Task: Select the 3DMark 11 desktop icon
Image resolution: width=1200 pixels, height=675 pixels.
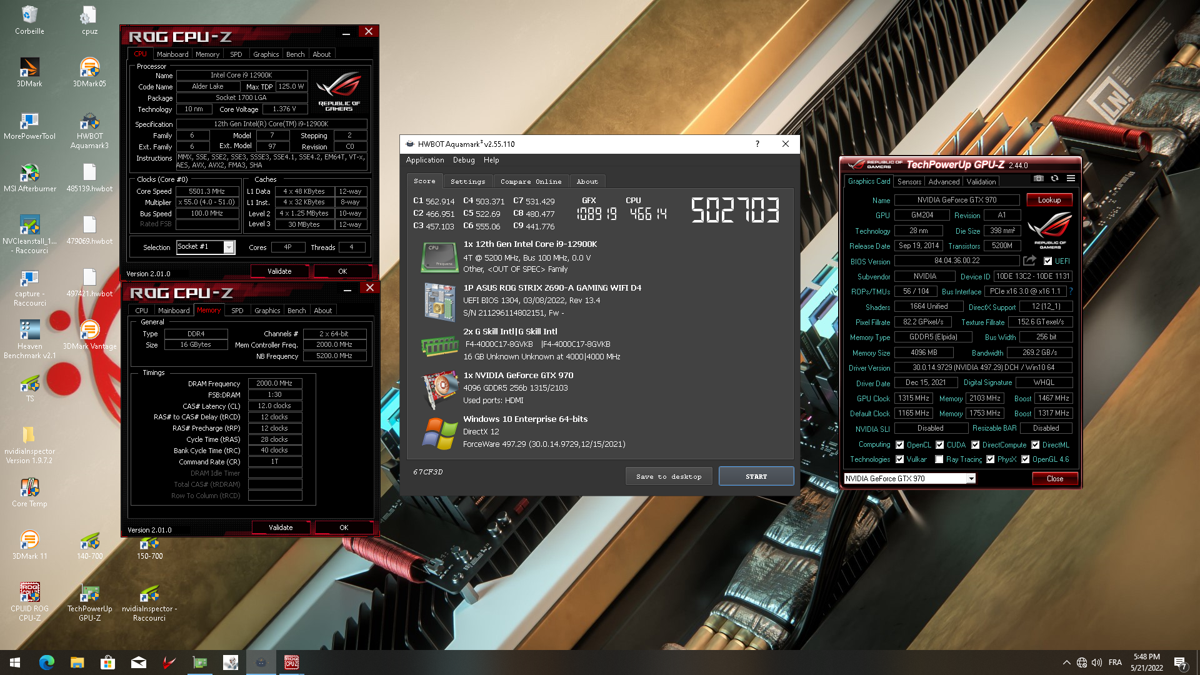Action: [29, 545]
